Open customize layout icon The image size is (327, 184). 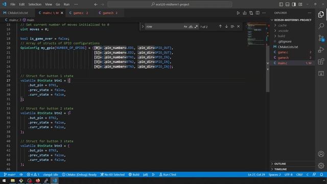[300, 5]
